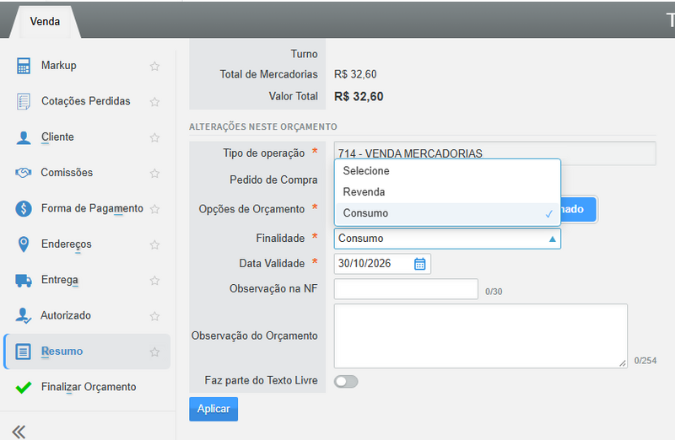Screen dimensions: 675x440
Task: Click Finalizar Orçamento
Action: [x=88, y=387]
